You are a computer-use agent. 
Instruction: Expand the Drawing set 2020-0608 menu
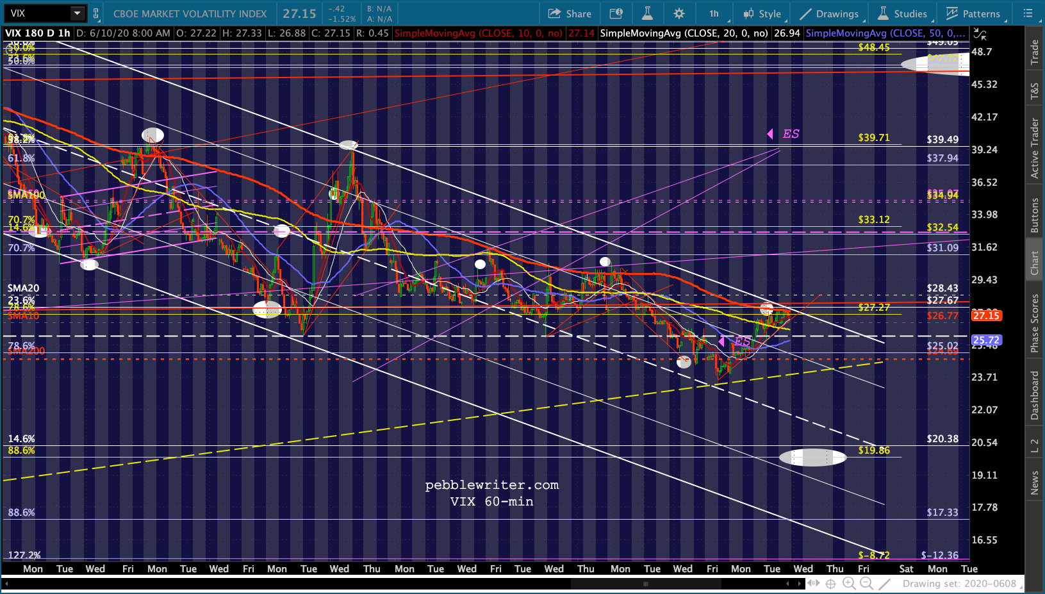pos(961,584)
